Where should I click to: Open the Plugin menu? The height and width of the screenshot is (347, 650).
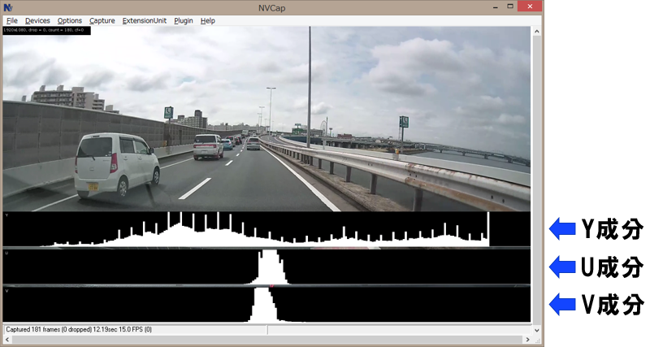[183, 20]
